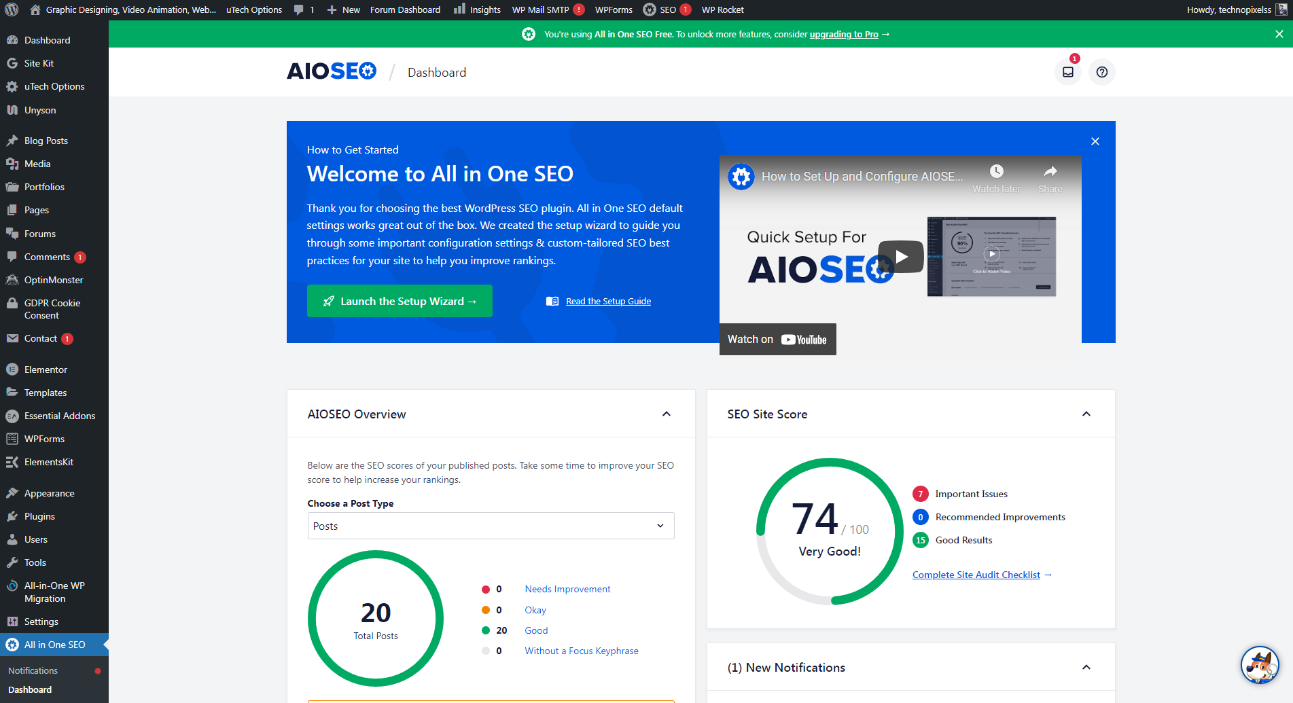Screen dimensions: 1293x703
Task: Open the Essential Addons icon
Action: pyautogui.click(x=12, y=416)
